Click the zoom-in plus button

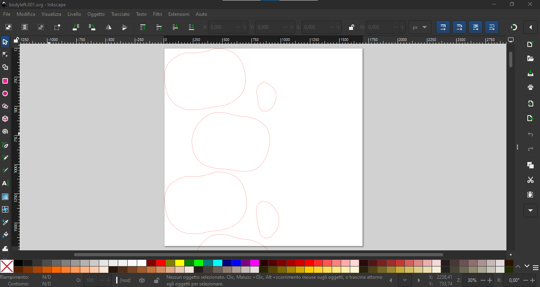pyautogui.click(x=490, y=280)
